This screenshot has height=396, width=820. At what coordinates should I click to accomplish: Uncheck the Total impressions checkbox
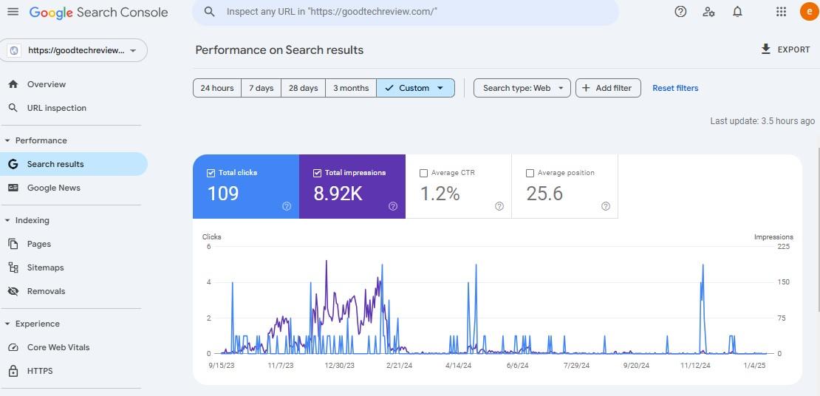(x=317, y=173)
